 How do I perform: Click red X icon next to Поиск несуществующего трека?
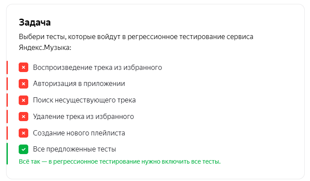tap(23, 100)
